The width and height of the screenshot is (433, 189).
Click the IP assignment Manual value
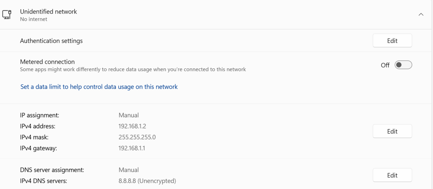[129, 115]
